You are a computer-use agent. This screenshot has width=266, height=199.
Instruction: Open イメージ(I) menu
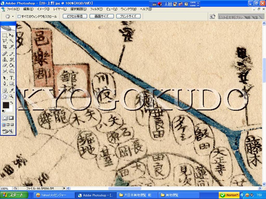[43, 9]
